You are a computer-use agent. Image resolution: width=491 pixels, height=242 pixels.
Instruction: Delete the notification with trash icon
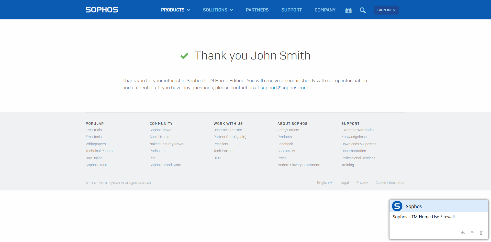[x=481, y=233]
